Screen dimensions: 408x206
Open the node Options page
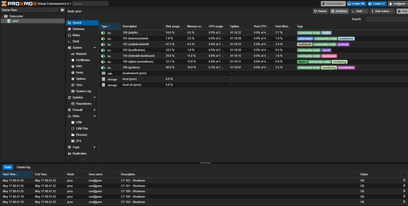click(x=81, y=79)
